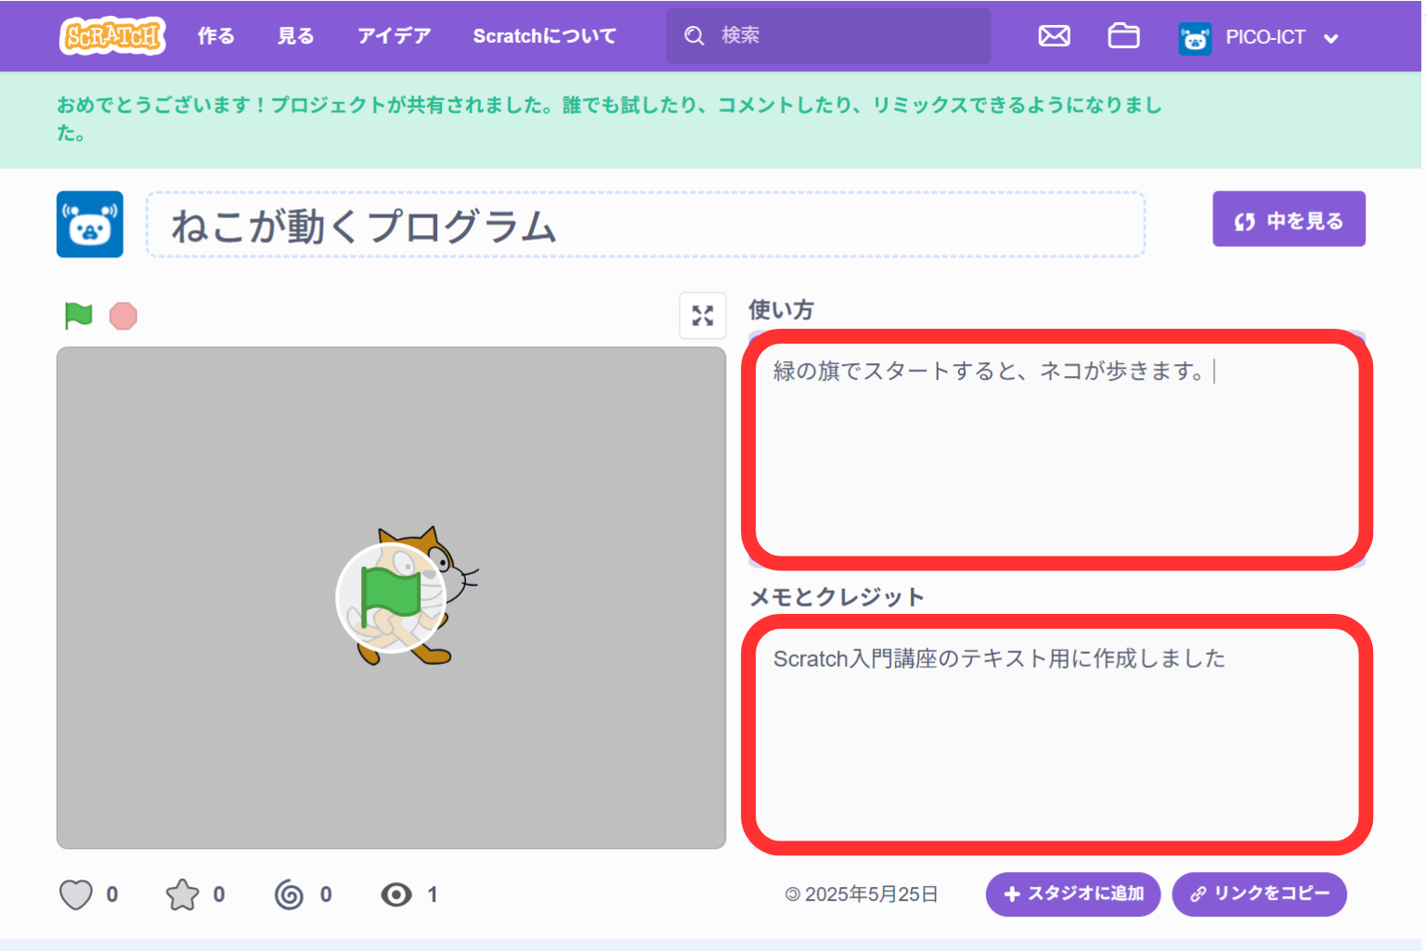Screen dimensions: 1426x951
Task: Click the 検索 search field
Action: pos(828,35)
